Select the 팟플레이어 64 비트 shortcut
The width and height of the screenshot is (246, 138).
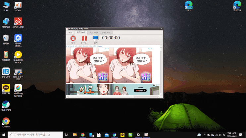tap(18, 57)
